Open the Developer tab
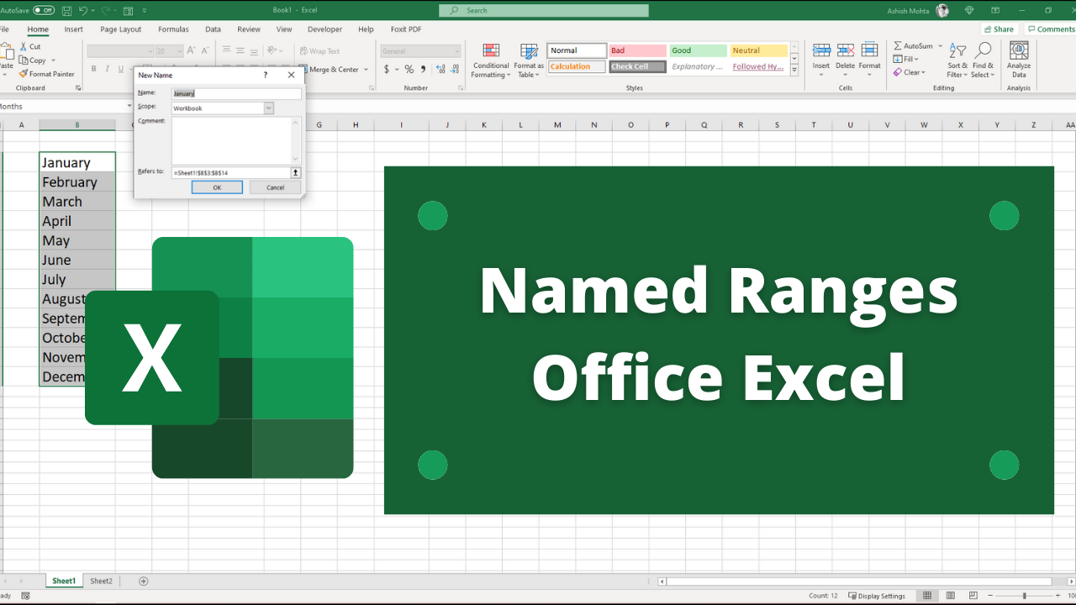This screenshot has width=1076, height=605. pyautogui.click(x=324, y=29)
